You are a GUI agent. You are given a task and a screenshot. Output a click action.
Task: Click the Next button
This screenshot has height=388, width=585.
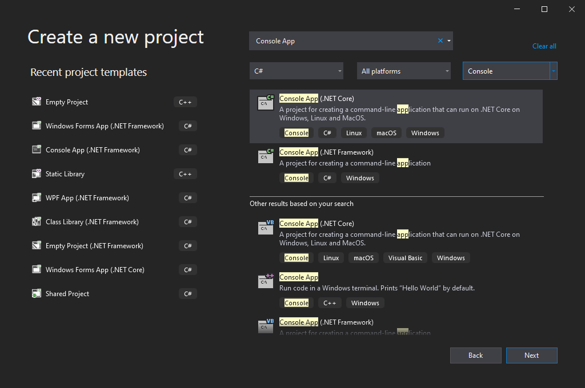click(x=532, y=355)
